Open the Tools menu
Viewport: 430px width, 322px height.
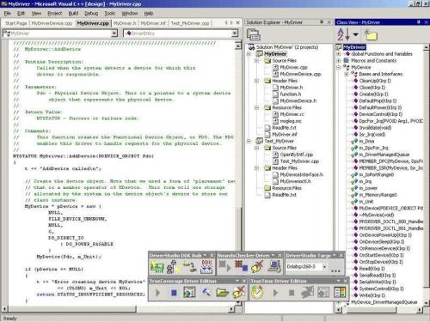pos(110,13)
